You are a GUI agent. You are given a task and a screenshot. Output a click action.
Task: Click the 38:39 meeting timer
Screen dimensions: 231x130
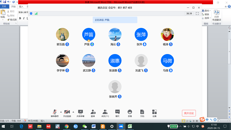[x=189, y=14]
